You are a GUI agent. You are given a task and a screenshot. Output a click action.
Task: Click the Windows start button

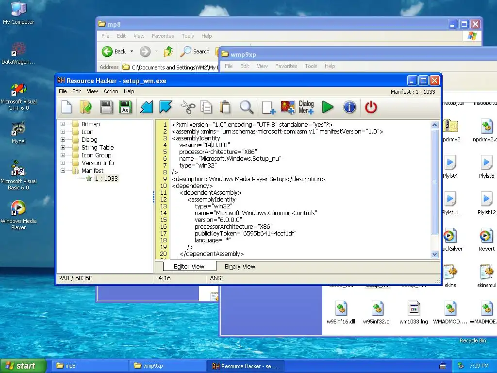(x=23, y=366)
